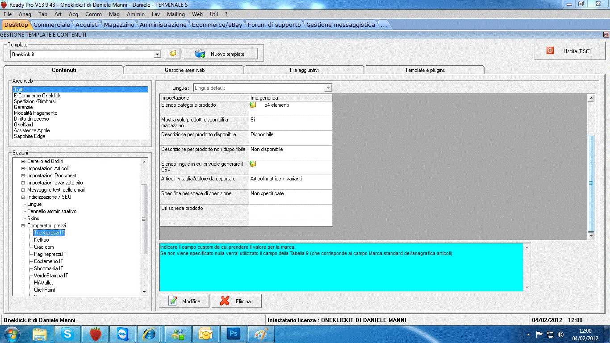Open the Util menu
The width and height of the screenshot is (610, 343).
coord(214,14)
